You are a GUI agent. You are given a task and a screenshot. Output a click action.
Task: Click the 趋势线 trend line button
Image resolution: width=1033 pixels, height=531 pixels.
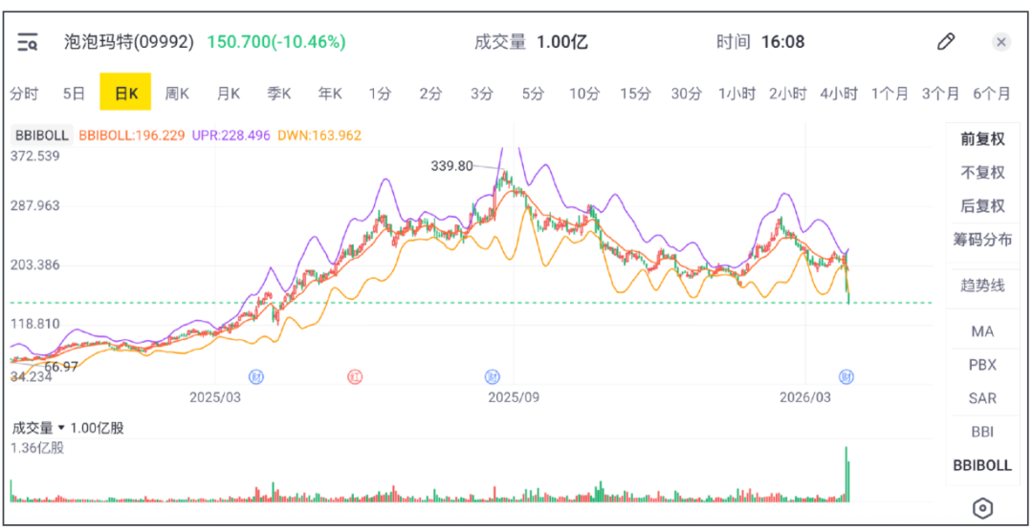[982, 285]
